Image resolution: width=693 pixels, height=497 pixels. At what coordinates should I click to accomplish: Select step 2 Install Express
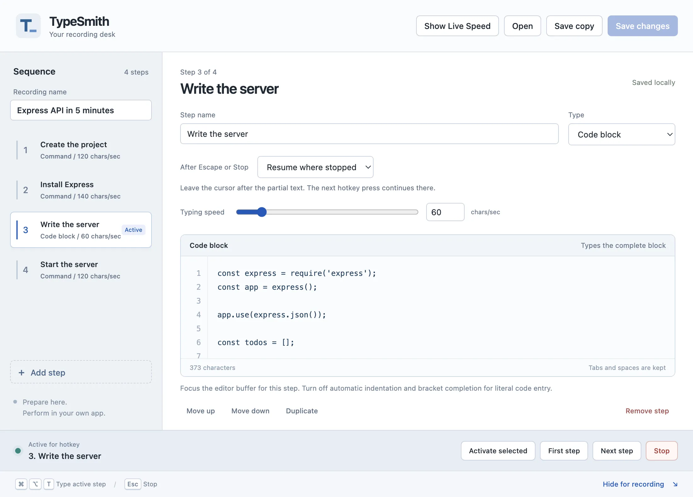pyautogui.click(x=81, y=190)
